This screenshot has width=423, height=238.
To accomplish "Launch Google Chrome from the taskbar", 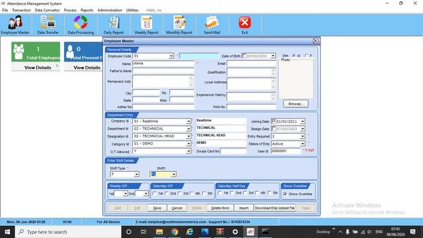I will (174, 232).
